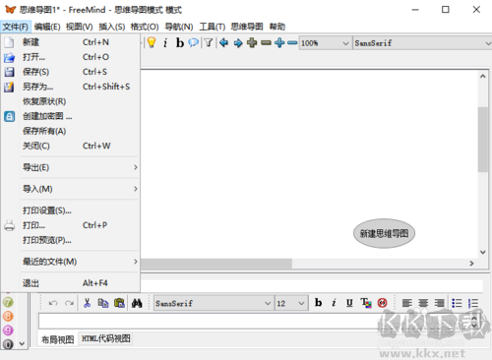The width and height of the screenshot is (492, 360).
Task: Select priority 7 icon in sidebar
Action: point(8,302)
